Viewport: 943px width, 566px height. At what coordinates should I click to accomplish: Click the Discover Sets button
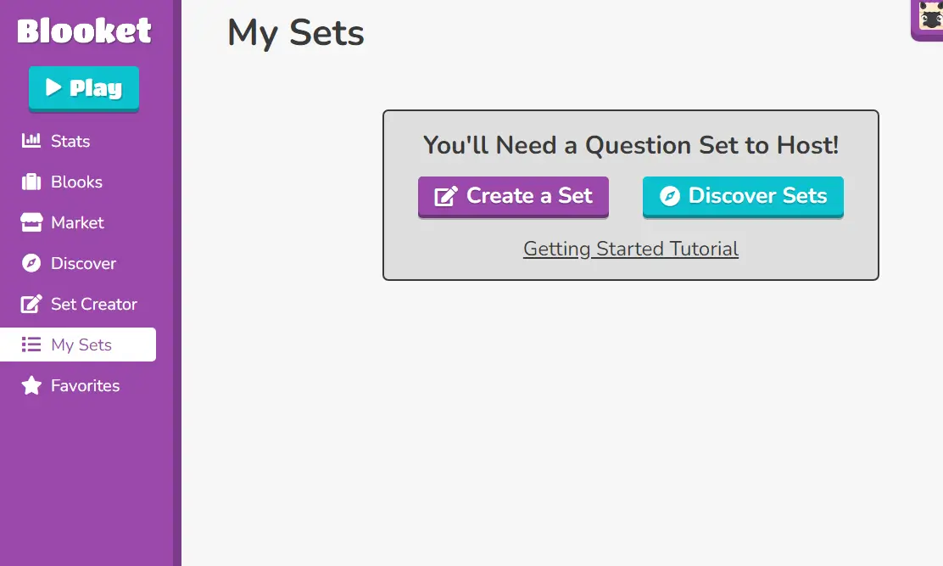[743, 196]
